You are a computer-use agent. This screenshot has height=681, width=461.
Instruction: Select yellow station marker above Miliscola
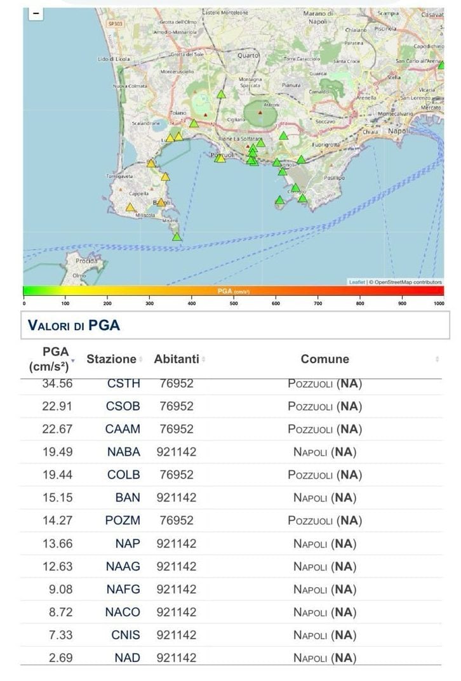pos(130,207)
